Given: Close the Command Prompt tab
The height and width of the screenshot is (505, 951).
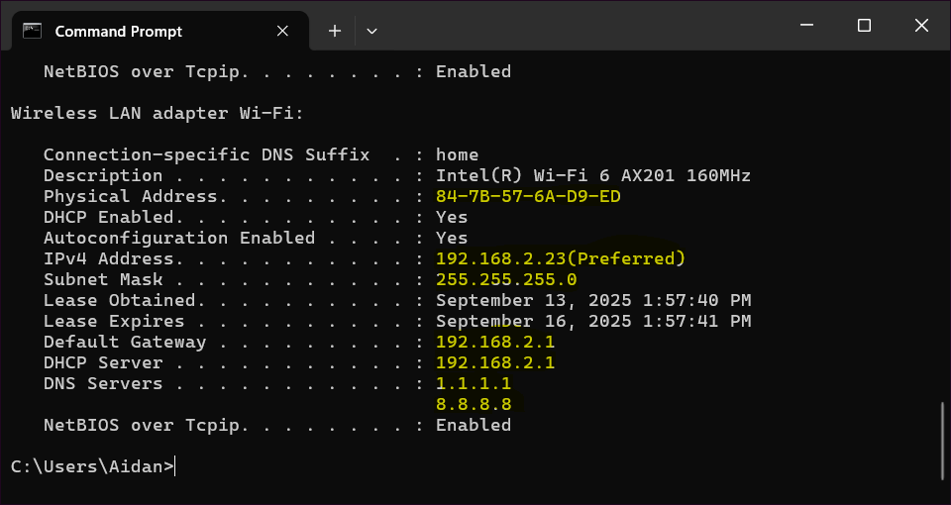Looking at the screenshot, I should [x=283, y=31].
